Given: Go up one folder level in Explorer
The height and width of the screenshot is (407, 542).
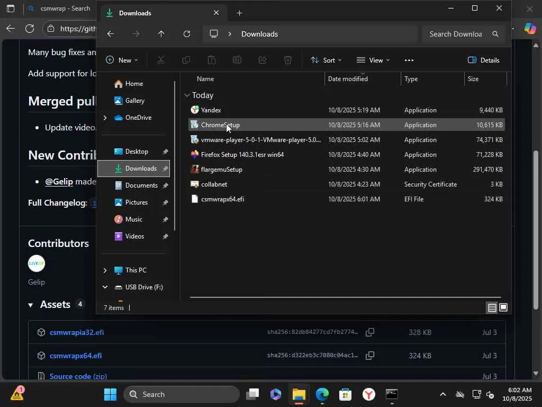Looking at the screenshot, I should [161, 34].
